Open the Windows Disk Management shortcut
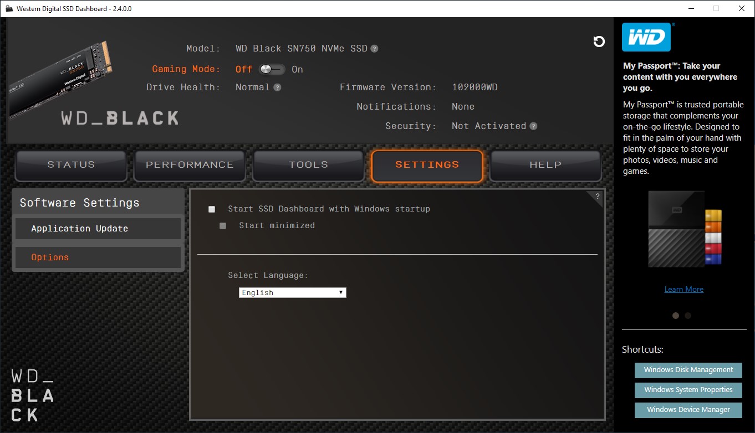Viewport: 755px width, 433px height. coord(688,370)
